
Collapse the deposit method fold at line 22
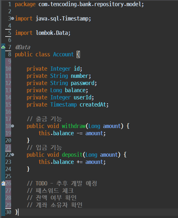coord(12,154)
